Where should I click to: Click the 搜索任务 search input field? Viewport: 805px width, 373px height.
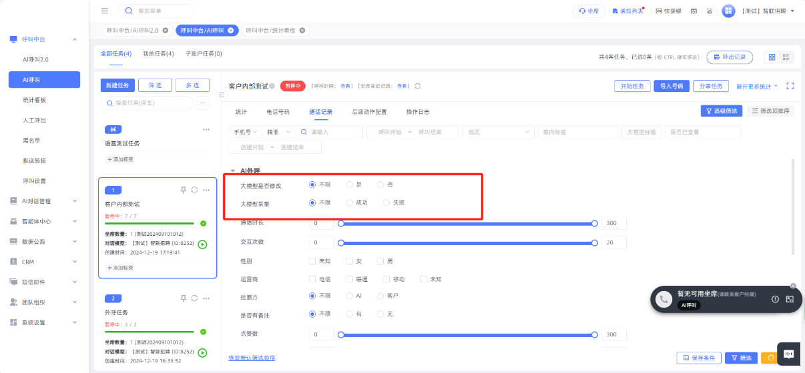pyautogui.click(x=147, y=103)
